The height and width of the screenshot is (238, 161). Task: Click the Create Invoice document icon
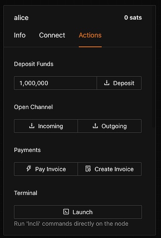88,169
